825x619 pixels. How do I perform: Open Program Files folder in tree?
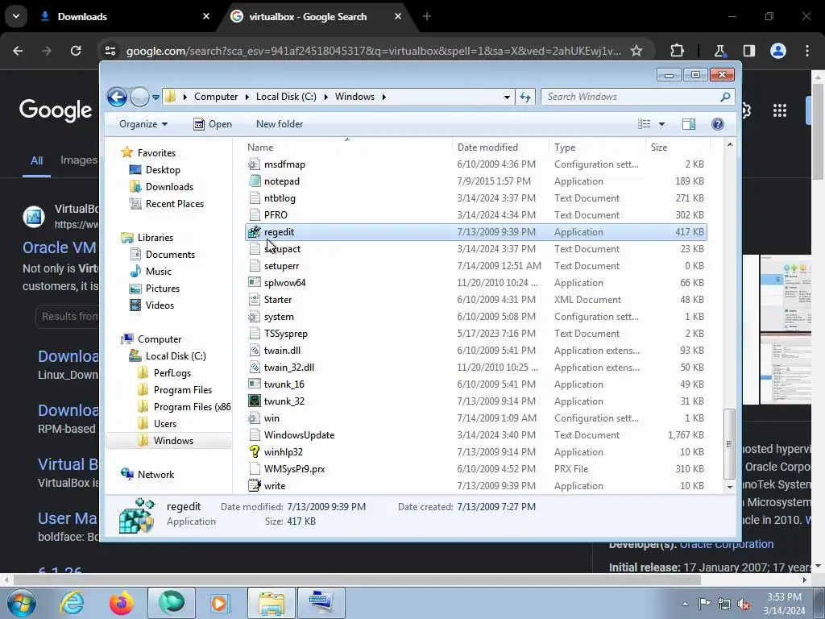174,390
